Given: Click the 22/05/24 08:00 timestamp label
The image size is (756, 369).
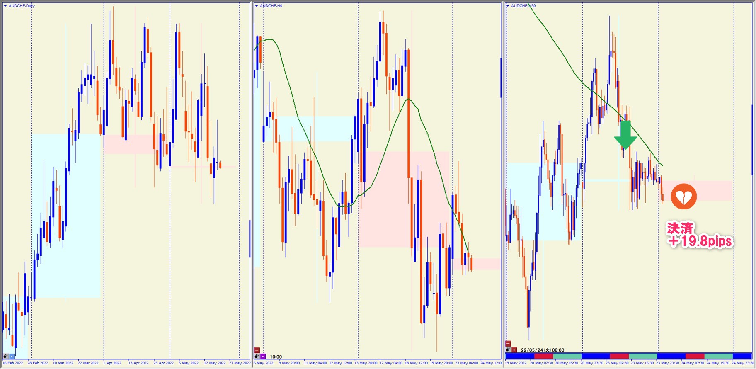Looking at the screenshot, I should pyautogui.click(x=542, y=350).
